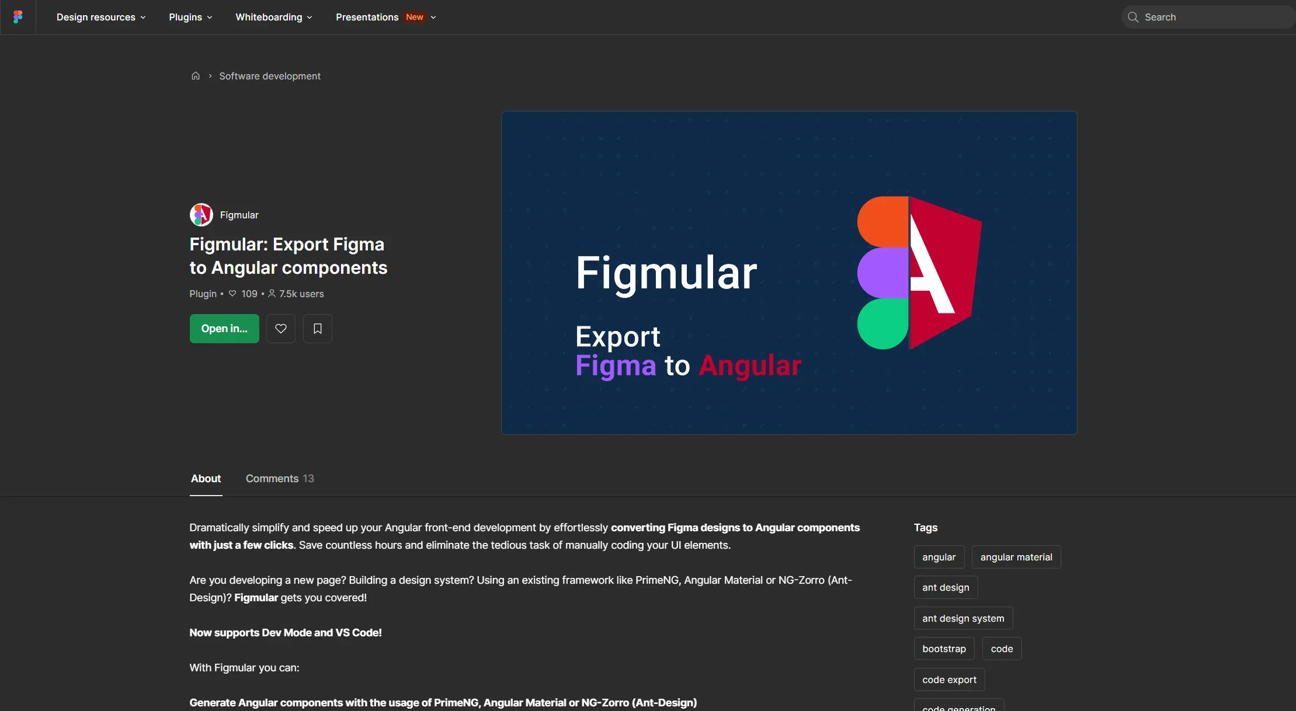Click 'Now supports Dev Mode and VS Code!' text

coord(286,633)
